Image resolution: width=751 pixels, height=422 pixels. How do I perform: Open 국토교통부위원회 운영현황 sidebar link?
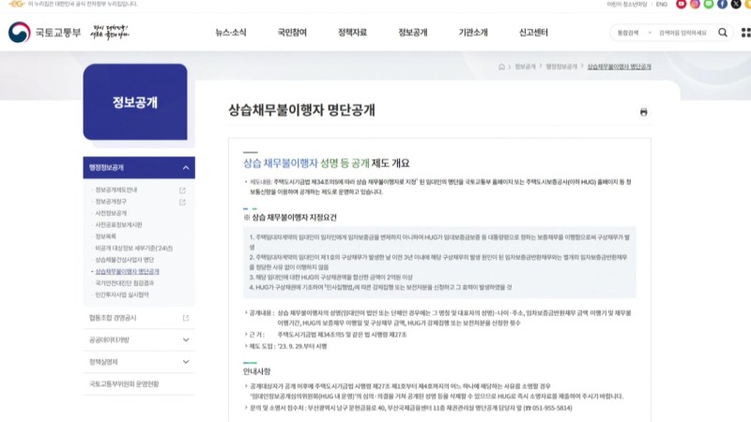pyautogui.click(x=124, y=384)
